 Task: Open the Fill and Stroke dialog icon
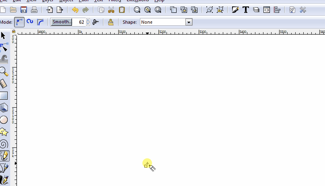(235, 10)
